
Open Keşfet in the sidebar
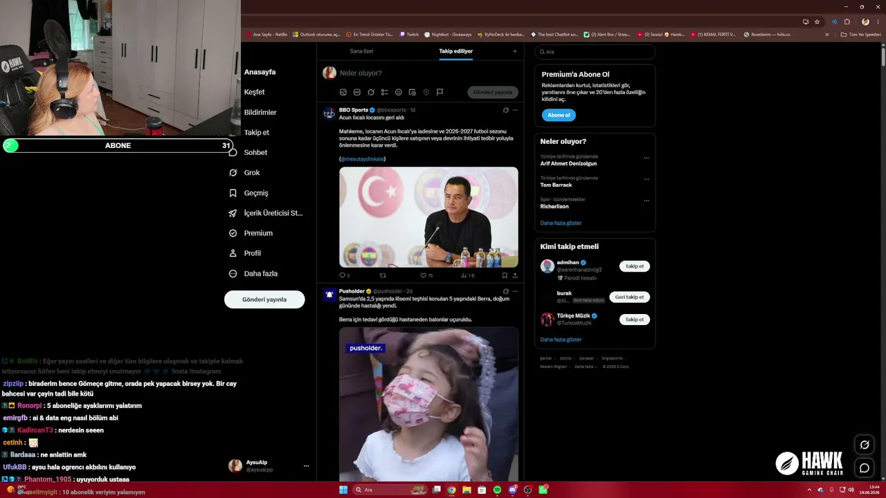pos(254,92)
